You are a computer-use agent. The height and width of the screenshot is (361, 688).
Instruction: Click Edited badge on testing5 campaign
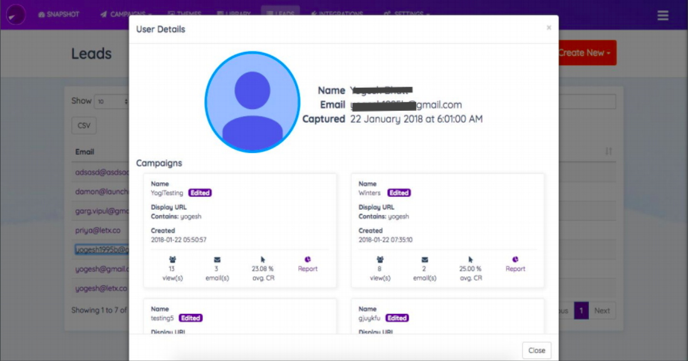coord(190,318)
